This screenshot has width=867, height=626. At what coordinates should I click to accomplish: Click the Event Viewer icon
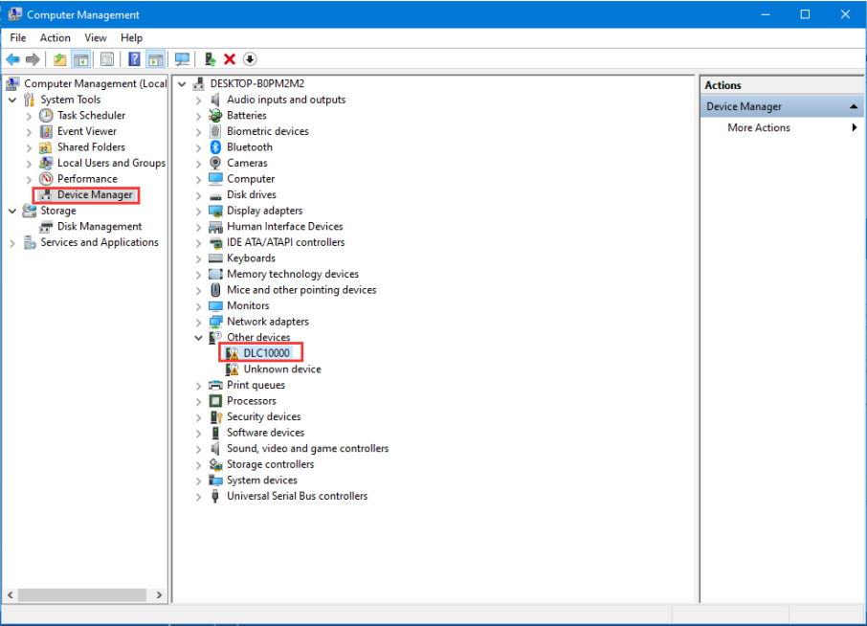tap(47, 132)
